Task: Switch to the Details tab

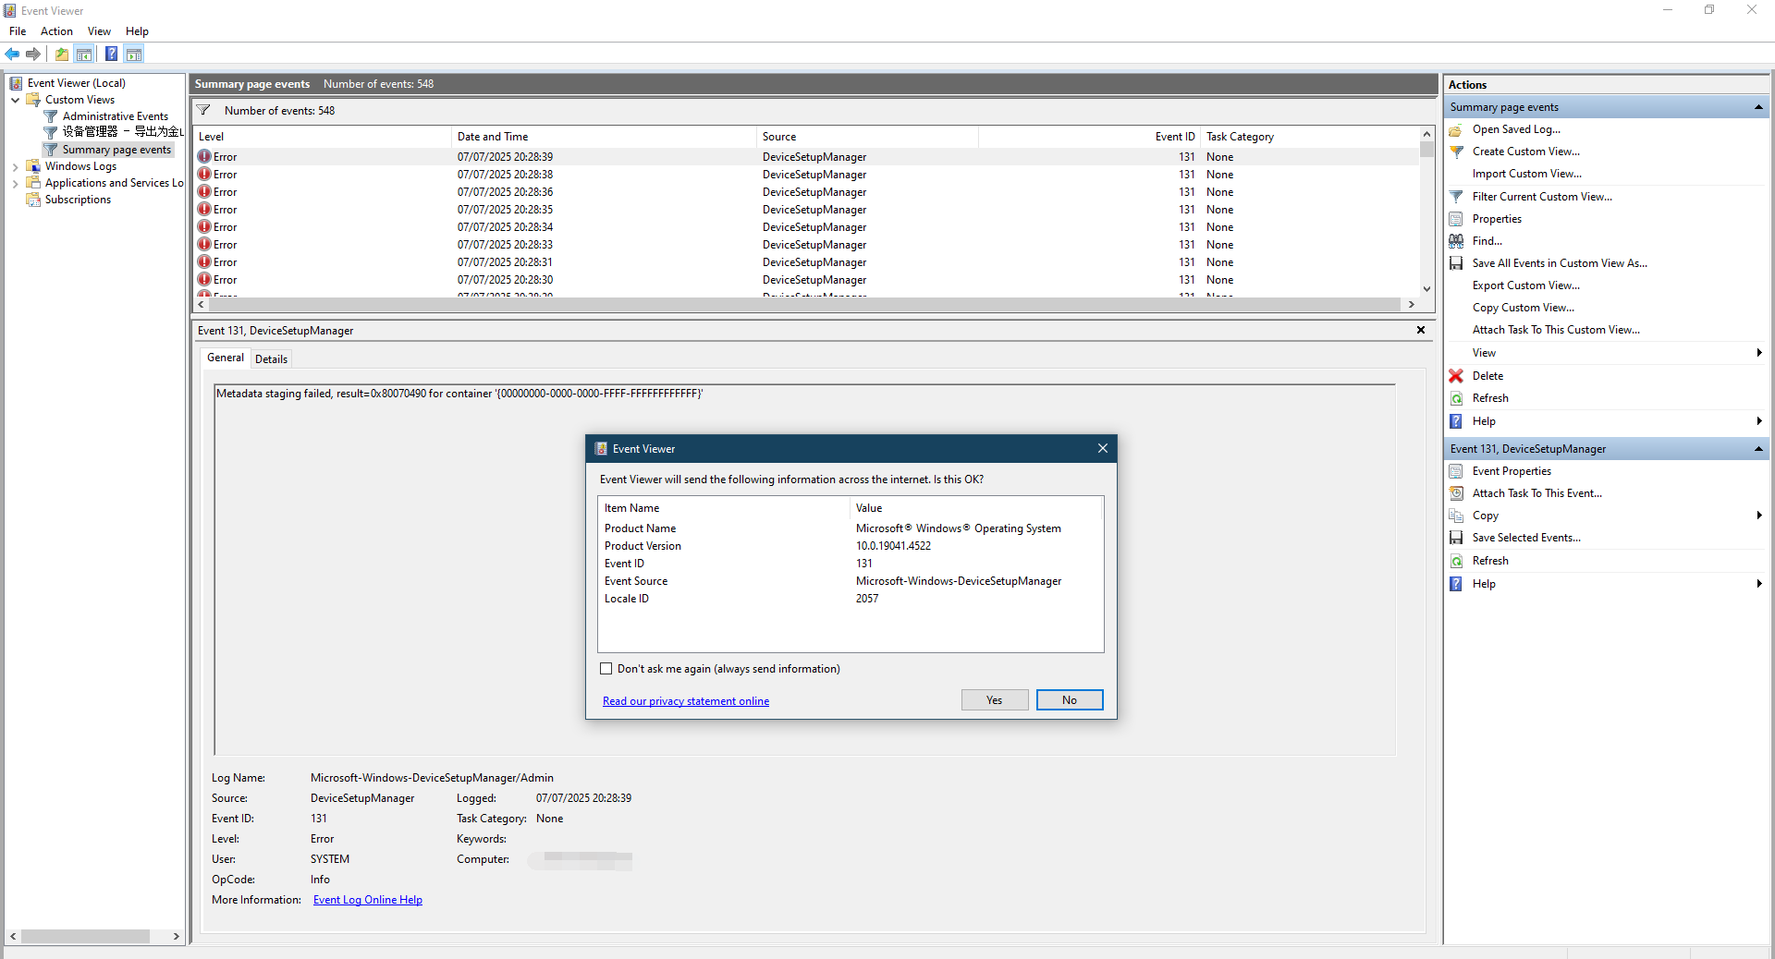Action: 271,359
